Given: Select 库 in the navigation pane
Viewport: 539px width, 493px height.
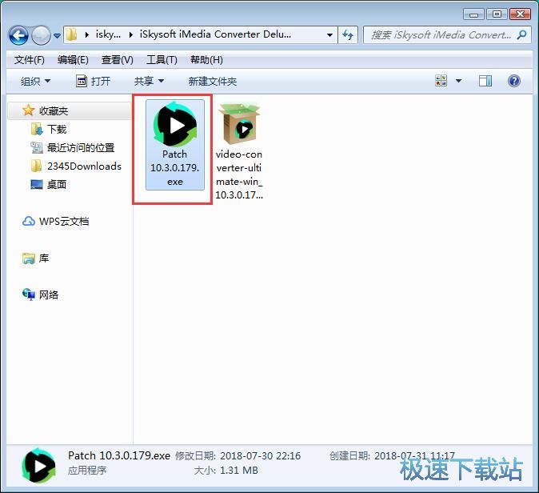Looking at the screenshot, I should click(x=44, y=258).
